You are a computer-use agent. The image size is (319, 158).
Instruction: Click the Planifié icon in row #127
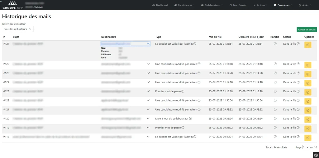(x=275, y=43)
